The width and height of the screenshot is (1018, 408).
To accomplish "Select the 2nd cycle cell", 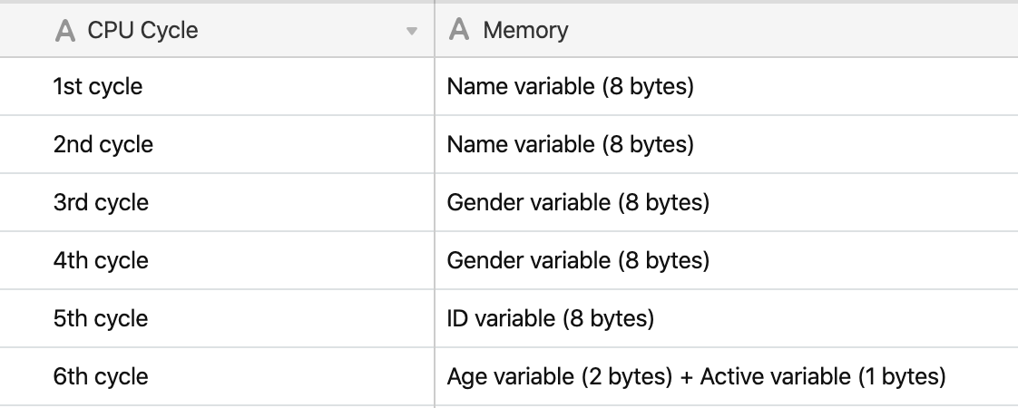I will (x=217, y=144).
